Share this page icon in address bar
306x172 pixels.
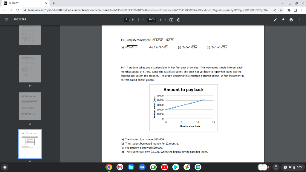[x=275, y=10]
